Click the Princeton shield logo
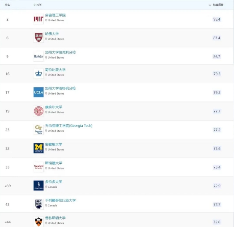 [x=39, y=222]
